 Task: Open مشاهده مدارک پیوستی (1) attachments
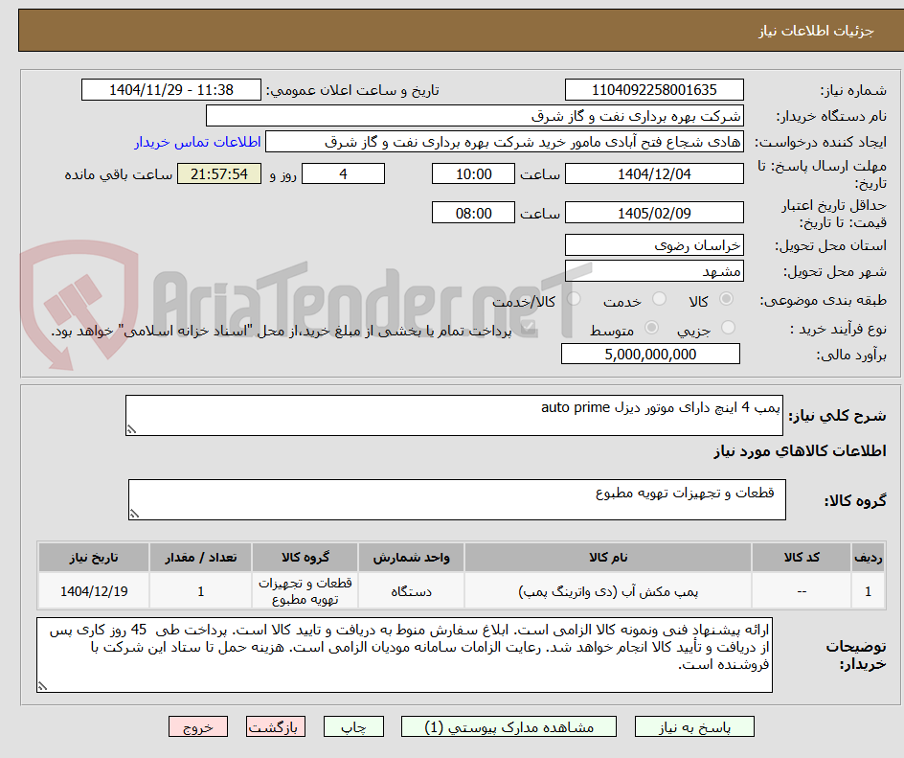pos(508,726)
